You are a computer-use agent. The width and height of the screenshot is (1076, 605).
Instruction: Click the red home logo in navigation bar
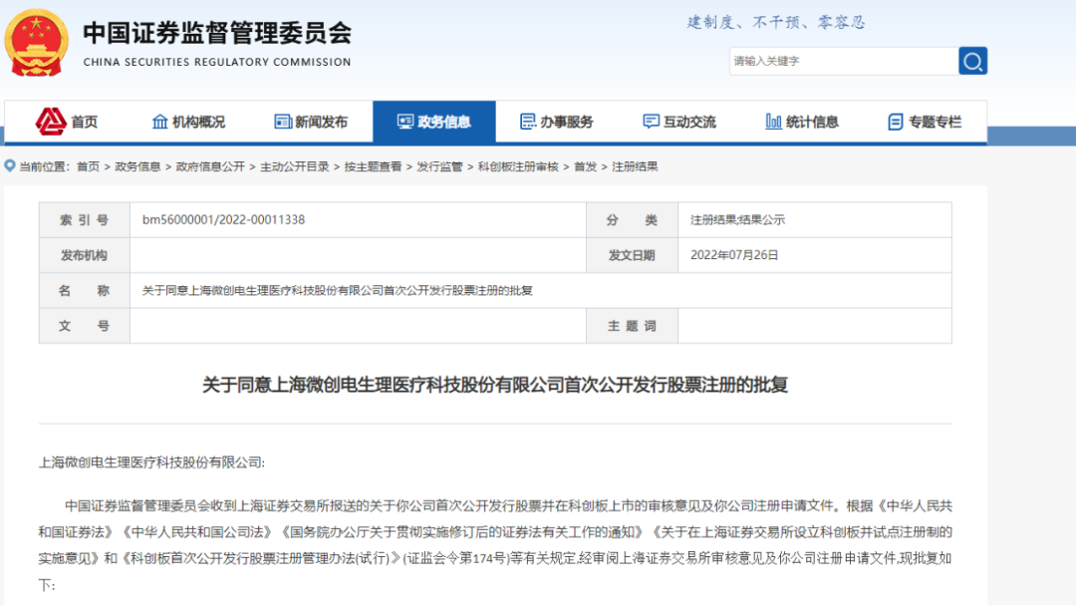click(x=51, y=122)
